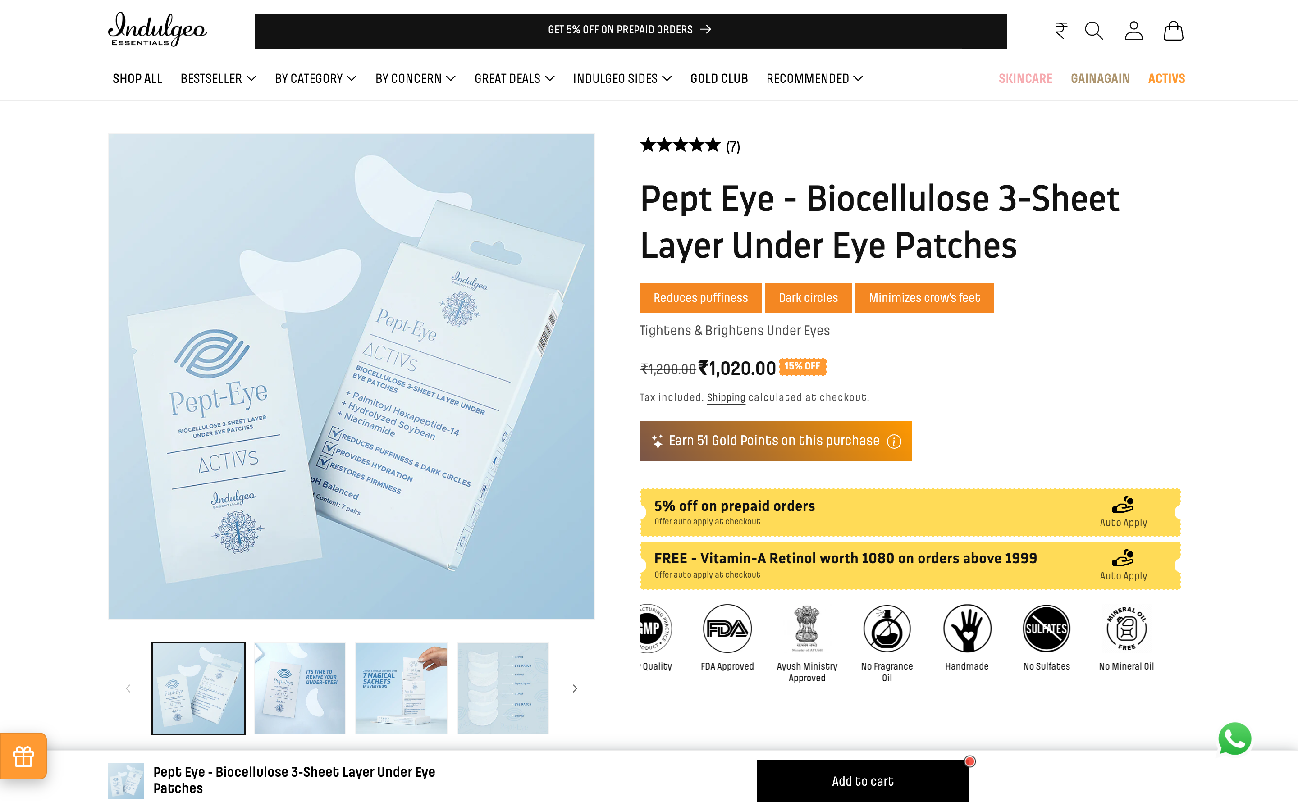
Task: Open the gift rewards widget
Action: pyautogui.click(x=23, y=756)
